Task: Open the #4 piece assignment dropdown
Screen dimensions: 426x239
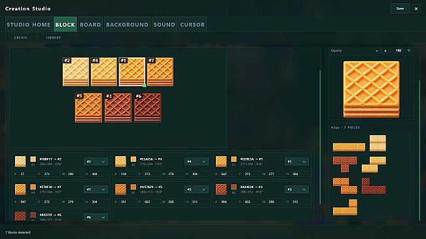Action: pos(196,161)
